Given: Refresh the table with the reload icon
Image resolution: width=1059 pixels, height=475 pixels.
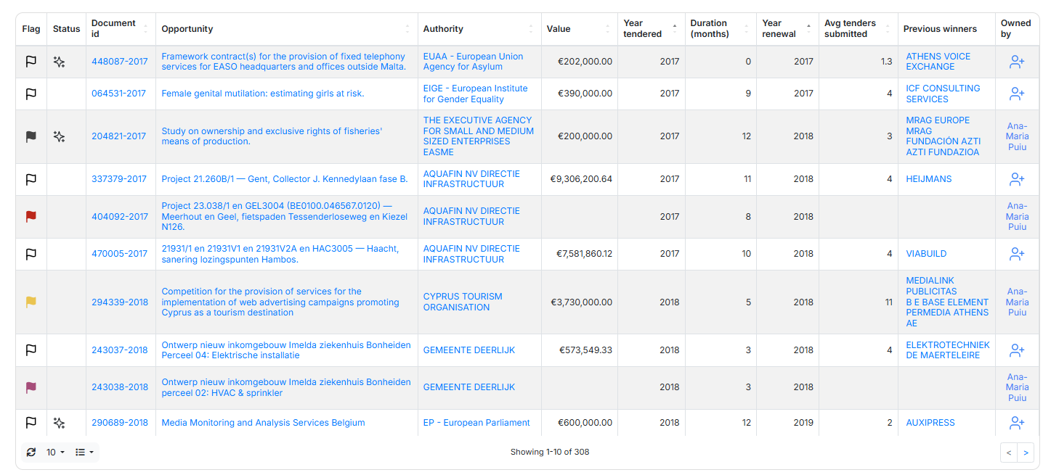Looking at the screenshot, I should pyautogui.click(x=31, y=452).
